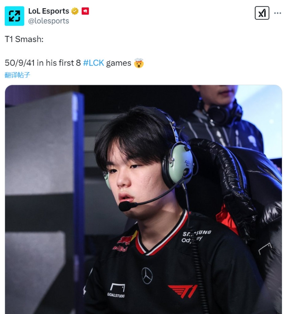Click the Red Bull logo on the collar
Viewport: 287px width, 314px height.
pyautogui.click(x=124, y=242)
